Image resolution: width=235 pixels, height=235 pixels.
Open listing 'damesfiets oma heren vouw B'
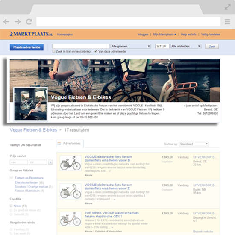click(108, 159)
